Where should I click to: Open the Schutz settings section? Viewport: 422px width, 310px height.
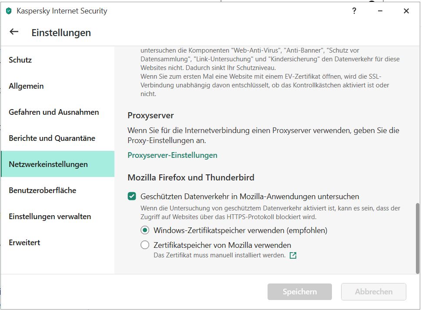tap(57, 60)
